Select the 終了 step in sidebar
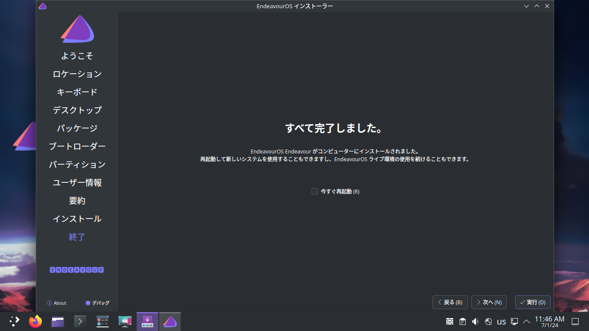 tap(77, 237)
